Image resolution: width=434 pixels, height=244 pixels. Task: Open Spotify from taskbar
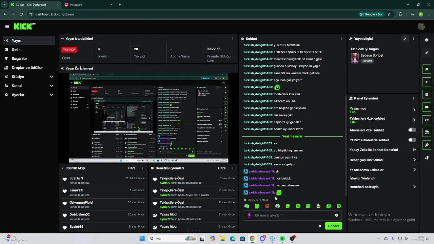tap(282, 239)
